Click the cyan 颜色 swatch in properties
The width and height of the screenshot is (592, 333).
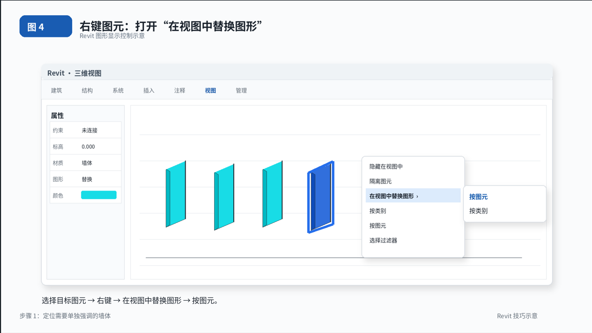coord(98,195)
